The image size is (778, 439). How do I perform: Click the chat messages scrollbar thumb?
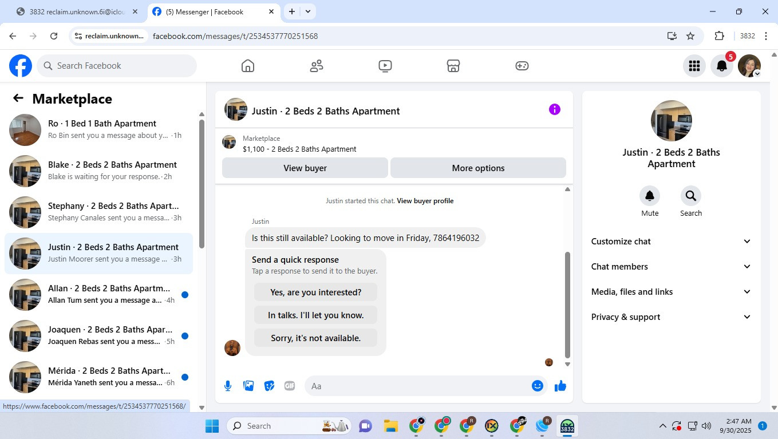[x=567, y=304]
